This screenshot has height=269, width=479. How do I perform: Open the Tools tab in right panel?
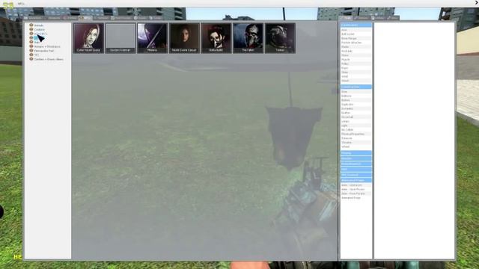(x=346, y=18)
